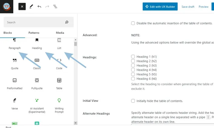Insert a Code block

coord(59,64)
